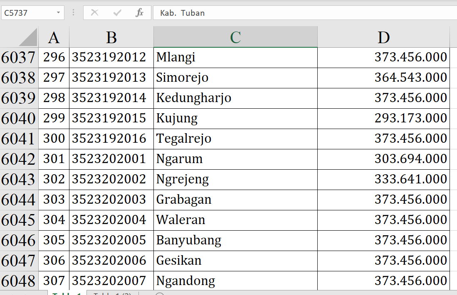Click the Enter checkmark icon in formula bar
457x295 pixels.
coord(117,13)
